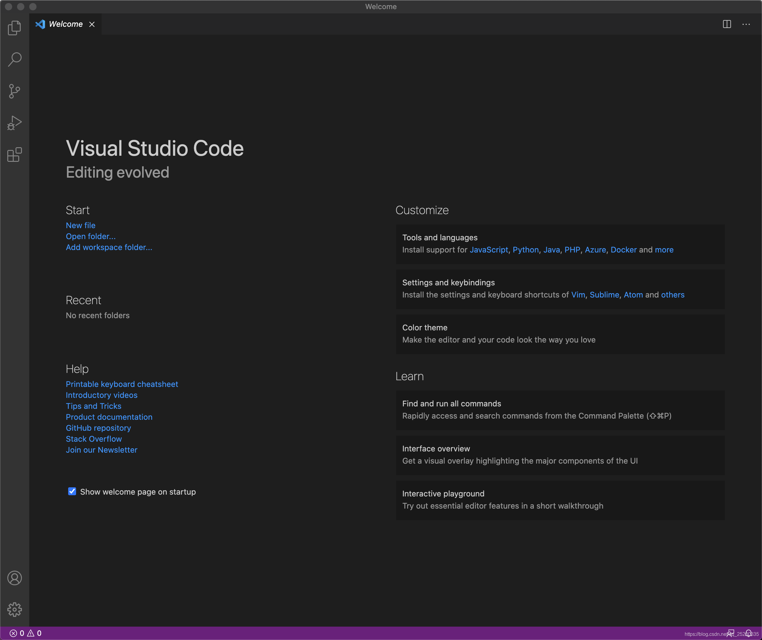Viewport: 762px width, 640px height.
Task: Open the More Actions ellipsis menu
Action: (x=746, y=24)
